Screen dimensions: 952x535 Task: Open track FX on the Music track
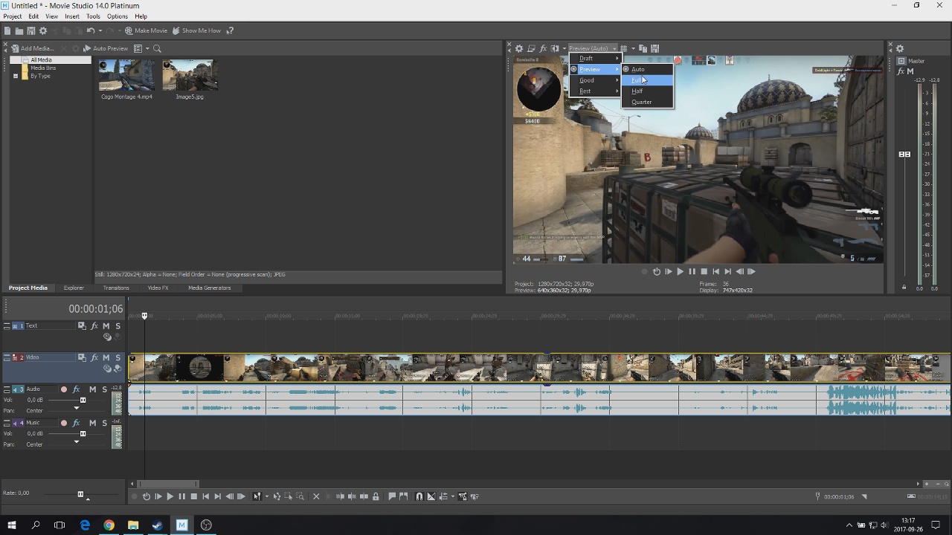point(76,423)
